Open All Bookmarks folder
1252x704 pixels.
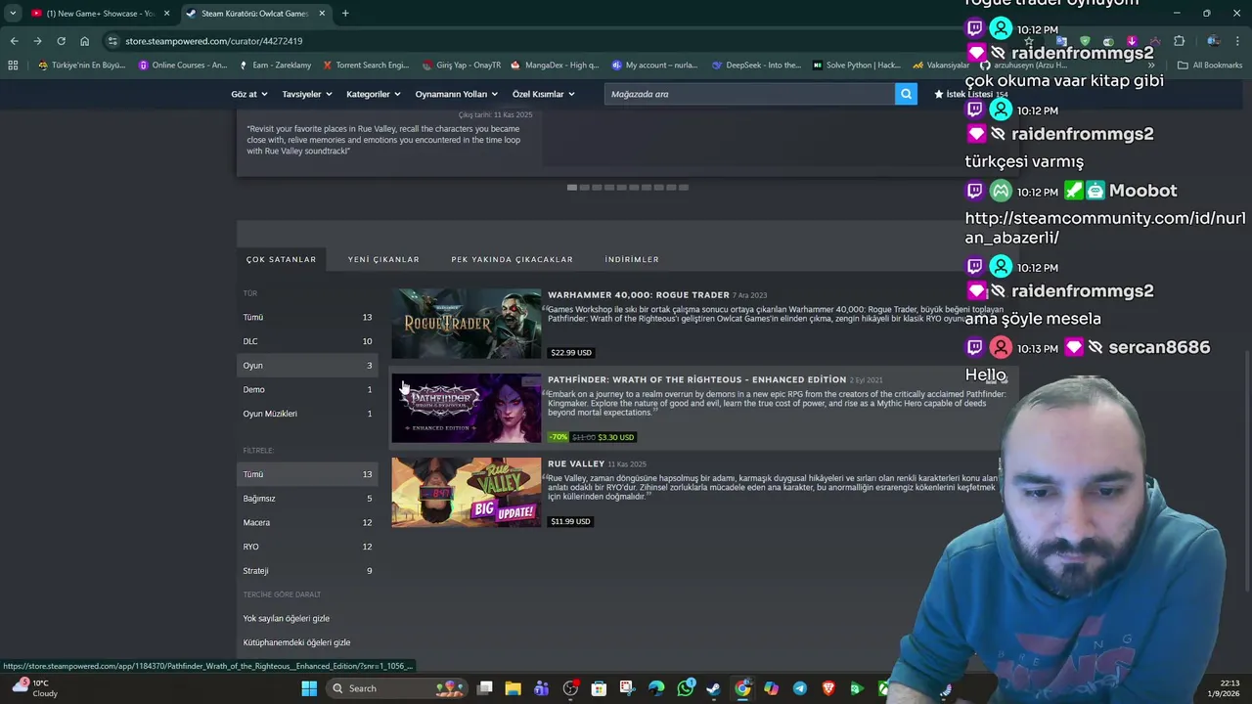pyautogui.click(x=1210, y=66)
